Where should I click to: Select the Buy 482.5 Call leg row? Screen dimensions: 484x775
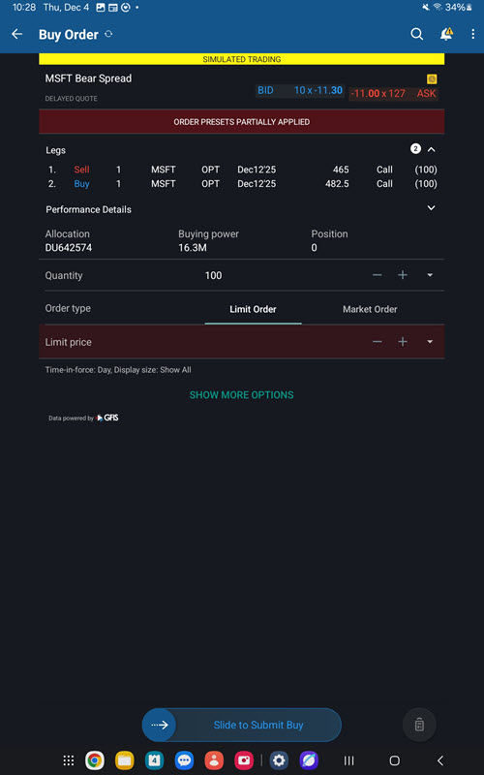[x=241, y=184]
